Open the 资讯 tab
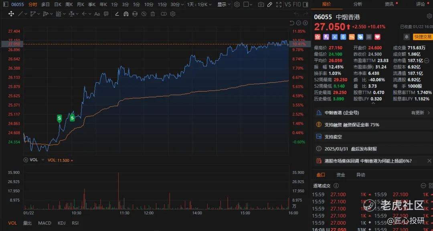 click(389, 4)
